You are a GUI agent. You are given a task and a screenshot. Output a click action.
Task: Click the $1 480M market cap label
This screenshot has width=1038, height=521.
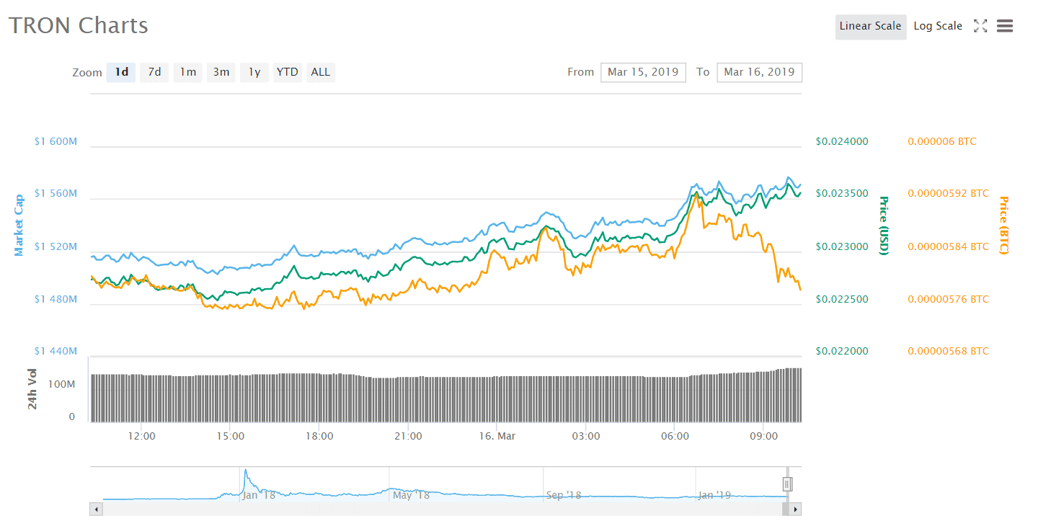(x=56, y=299)
